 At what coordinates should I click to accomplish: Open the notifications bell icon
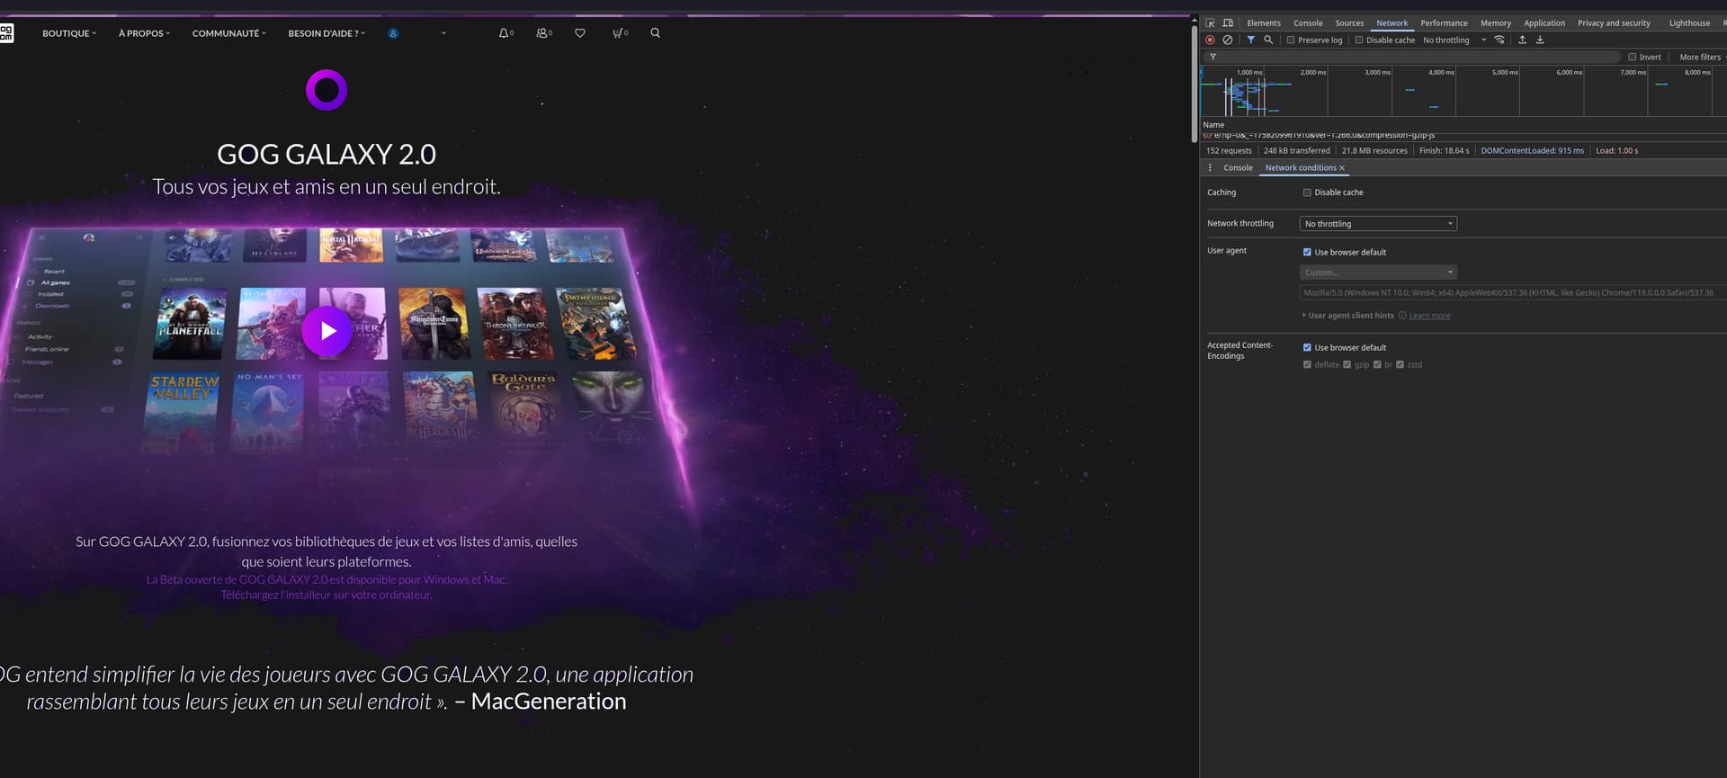[505, 33]
